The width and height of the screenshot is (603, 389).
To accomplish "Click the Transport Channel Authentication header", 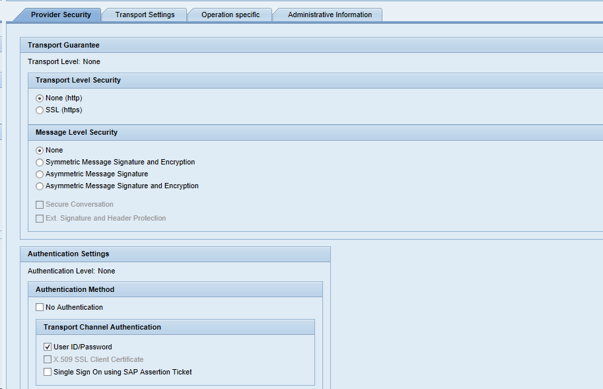I will pyautogui.click(x=102, y=327).
